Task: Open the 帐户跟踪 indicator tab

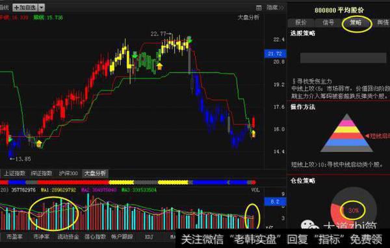Action: [x=122, y=236]
